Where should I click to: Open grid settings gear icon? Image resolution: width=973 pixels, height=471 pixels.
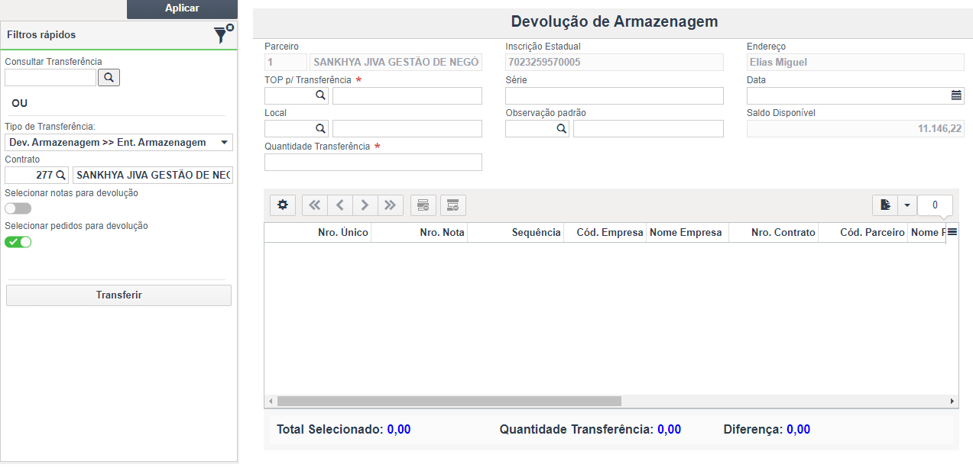pos(283,205)
